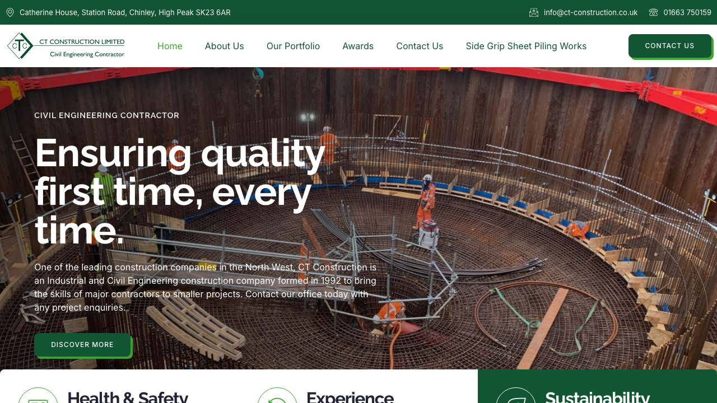This screenshot has width=717, height=403.
Task: Click the DISCOVER MORE button
Action: 82,344
